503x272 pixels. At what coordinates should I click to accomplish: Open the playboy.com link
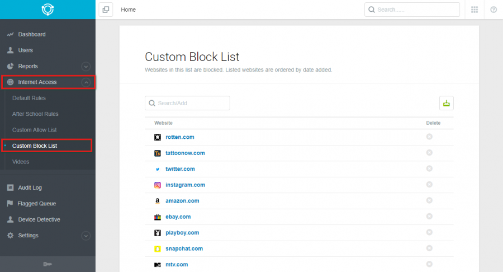tap(182, 232)
